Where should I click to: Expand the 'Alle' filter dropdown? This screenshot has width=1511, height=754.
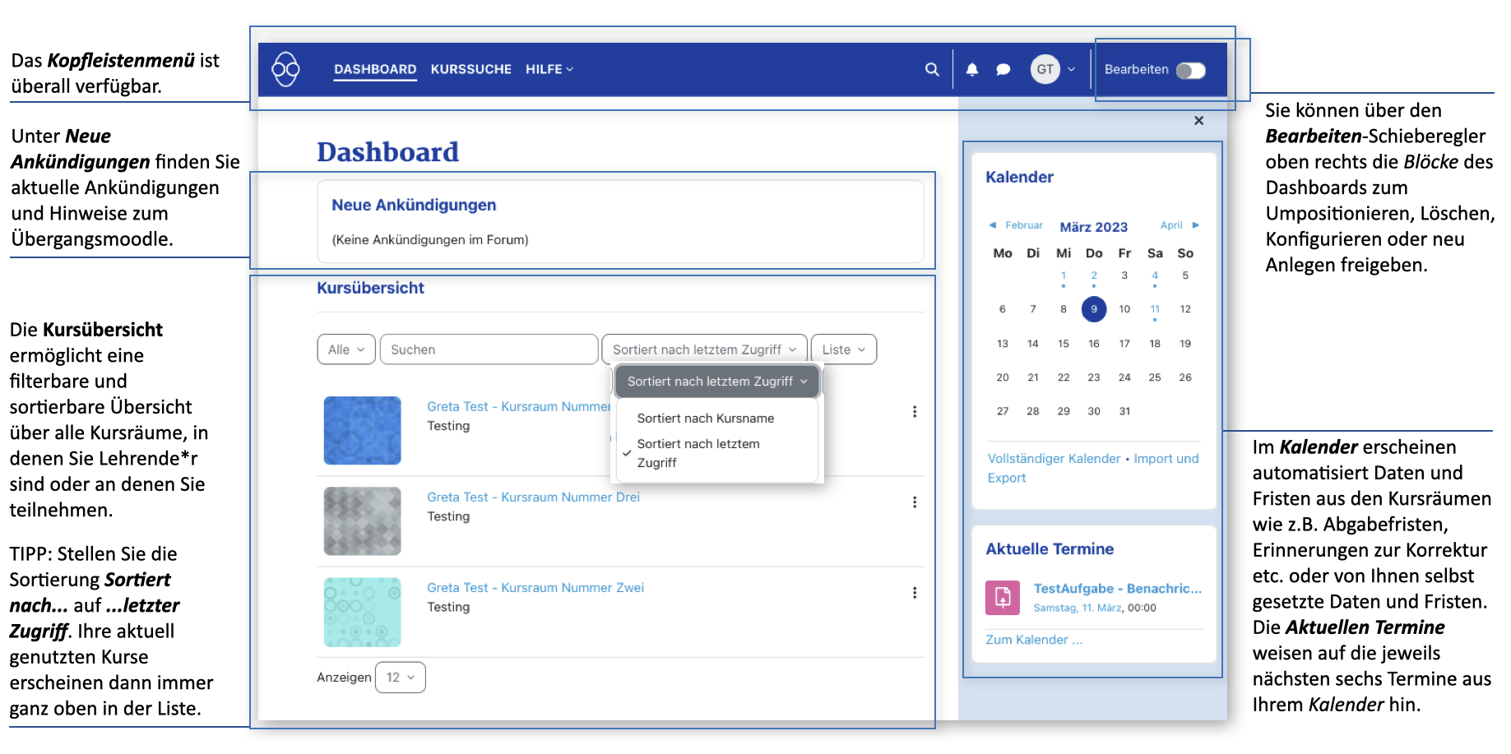(345, 349)
